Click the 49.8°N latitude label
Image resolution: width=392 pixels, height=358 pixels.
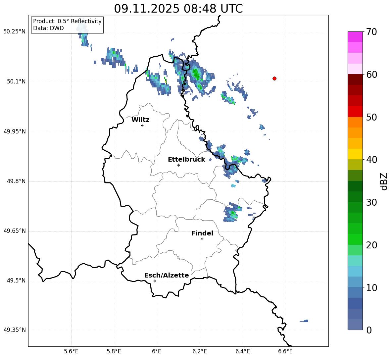(16, 181)
